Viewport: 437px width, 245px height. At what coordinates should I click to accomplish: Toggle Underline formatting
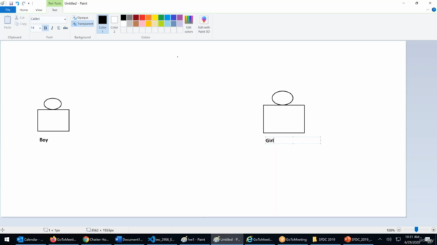pos(59,28)
